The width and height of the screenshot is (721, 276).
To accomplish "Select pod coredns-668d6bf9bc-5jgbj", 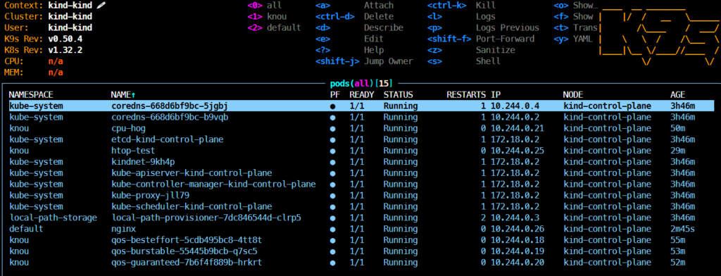I will tap(170, 106).
